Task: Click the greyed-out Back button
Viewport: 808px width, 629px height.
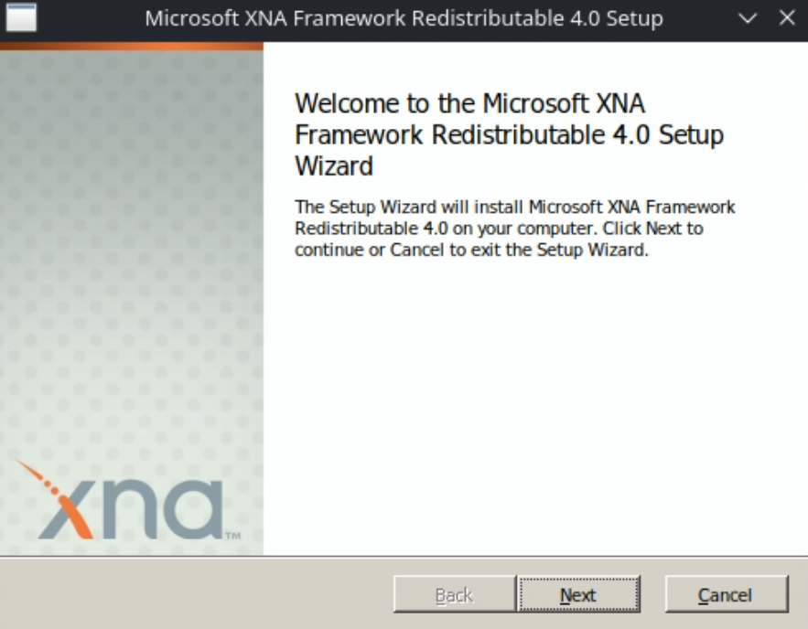Action: (x=454, y=595)
